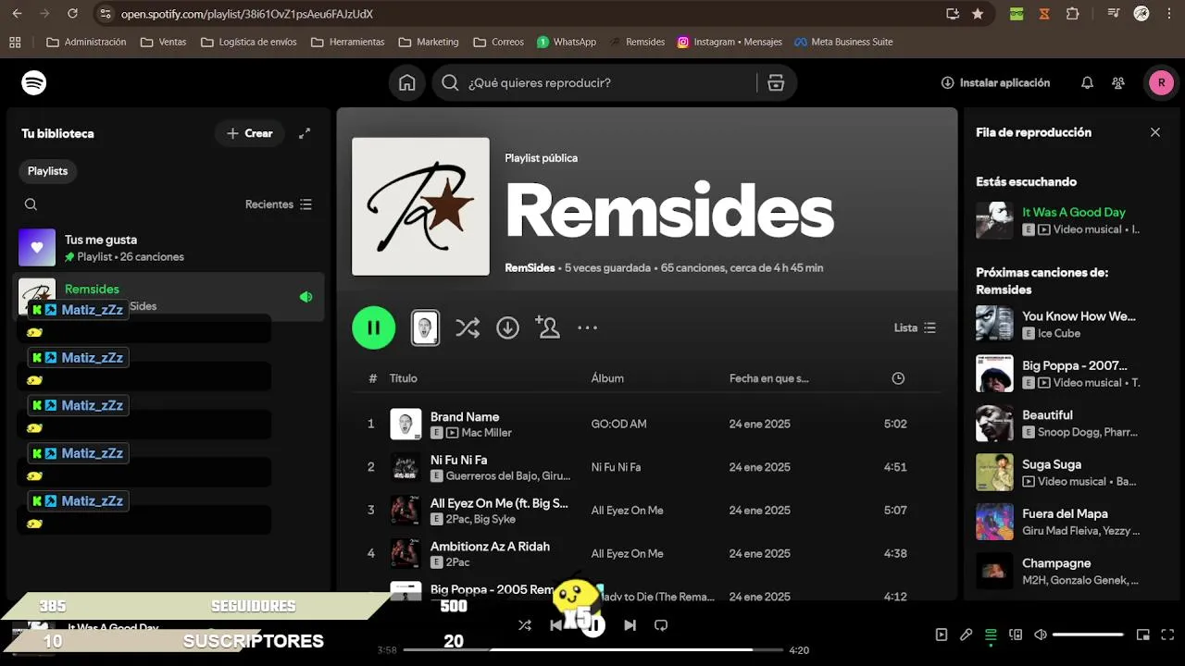The height and width of the screenshot is (666, 1185).
Task: Pause the playlist with the green button
Action: click(374, 327)
